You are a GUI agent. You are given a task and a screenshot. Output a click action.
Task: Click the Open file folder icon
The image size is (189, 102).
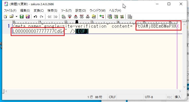pos(11,17)
